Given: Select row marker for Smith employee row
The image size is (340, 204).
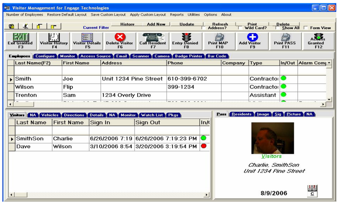Looking at the screenshot, I should [x=11, y=79].
